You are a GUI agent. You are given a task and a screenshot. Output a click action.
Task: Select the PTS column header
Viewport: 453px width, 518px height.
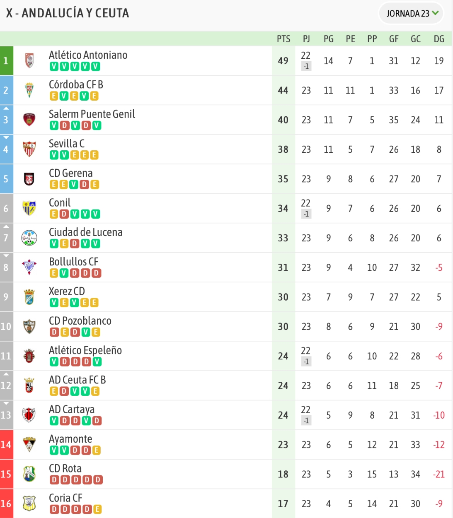[283, 39]
